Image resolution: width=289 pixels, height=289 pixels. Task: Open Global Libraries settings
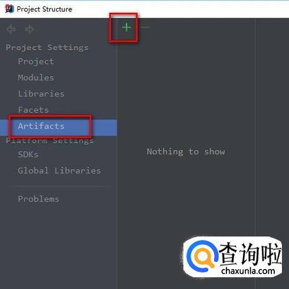[60, 170]
